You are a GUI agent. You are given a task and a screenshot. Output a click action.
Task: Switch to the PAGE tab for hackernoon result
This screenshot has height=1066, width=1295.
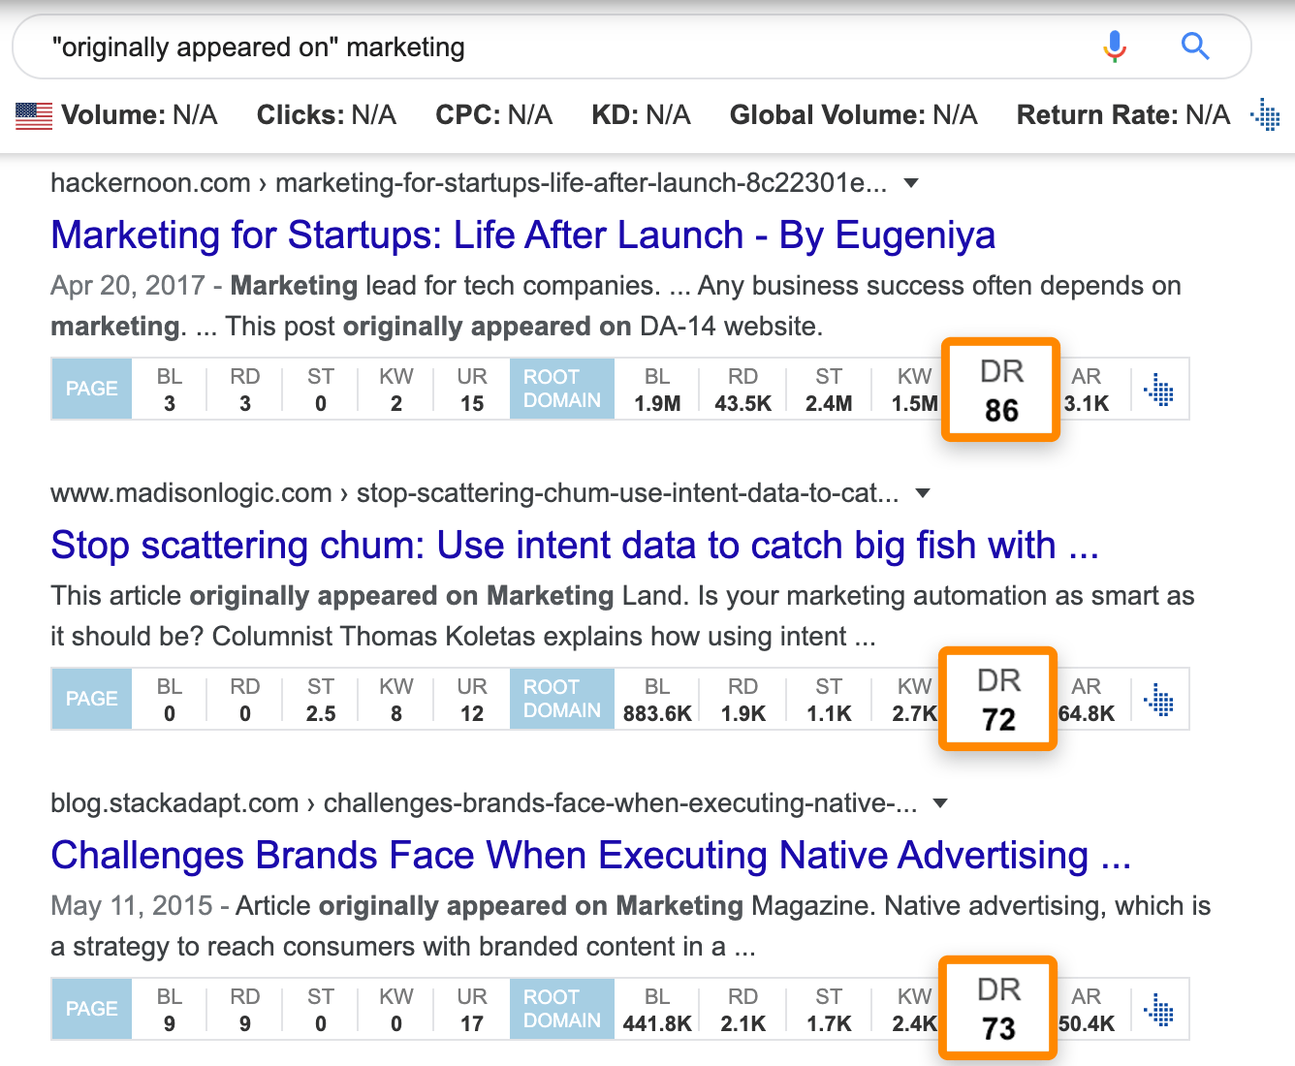click(91, 388)
